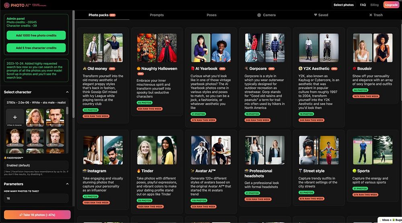Click the Y2K Aesthetic emoji icon
Viewport: 402px width, 223px height.
point(300,68)
